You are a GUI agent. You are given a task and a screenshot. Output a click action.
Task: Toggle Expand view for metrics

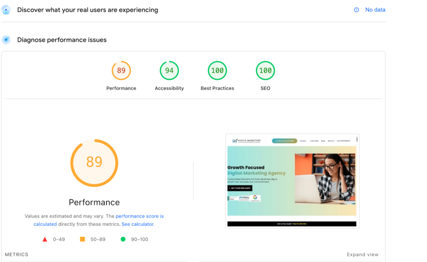tap(362, 255)
